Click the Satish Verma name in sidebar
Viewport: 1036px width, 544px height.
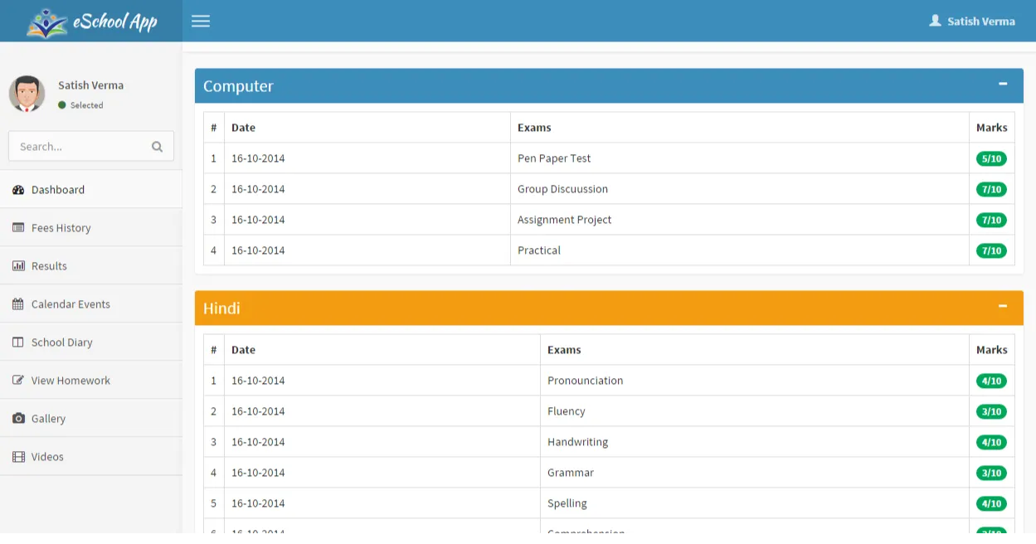(90, 85)
